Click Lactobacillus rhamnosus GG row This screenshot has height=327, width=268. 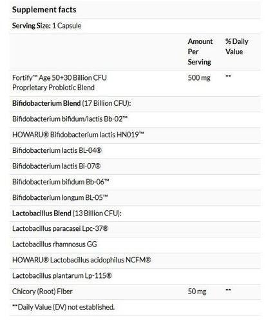pos(135,244)
